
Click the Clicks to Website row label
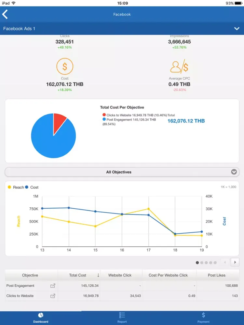(20, 296)
